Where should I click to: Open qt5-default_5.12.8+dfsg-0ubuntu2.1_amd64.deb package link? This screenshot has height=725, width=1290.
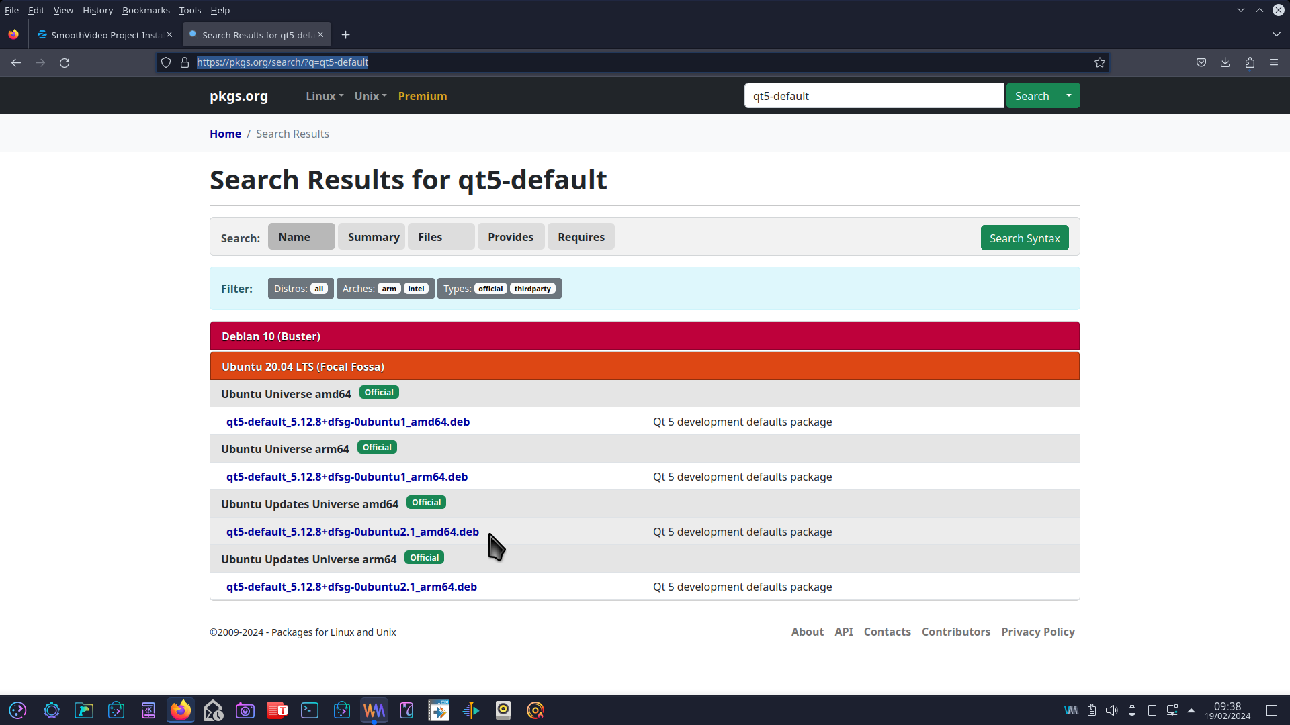[353, 532]
